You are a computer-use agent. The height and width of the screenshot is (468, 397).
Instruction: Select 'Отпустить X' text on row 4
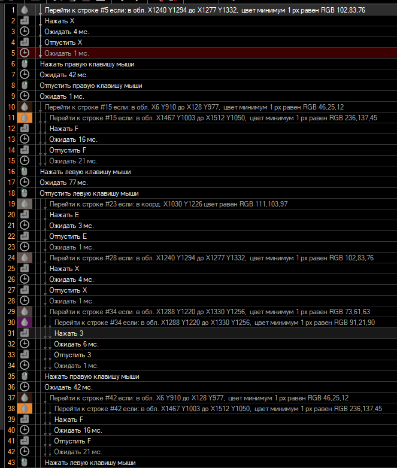point(63,42)
